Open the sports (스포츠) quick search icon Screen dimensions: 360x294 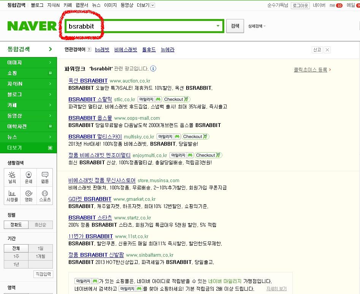(x=45, y=196)
